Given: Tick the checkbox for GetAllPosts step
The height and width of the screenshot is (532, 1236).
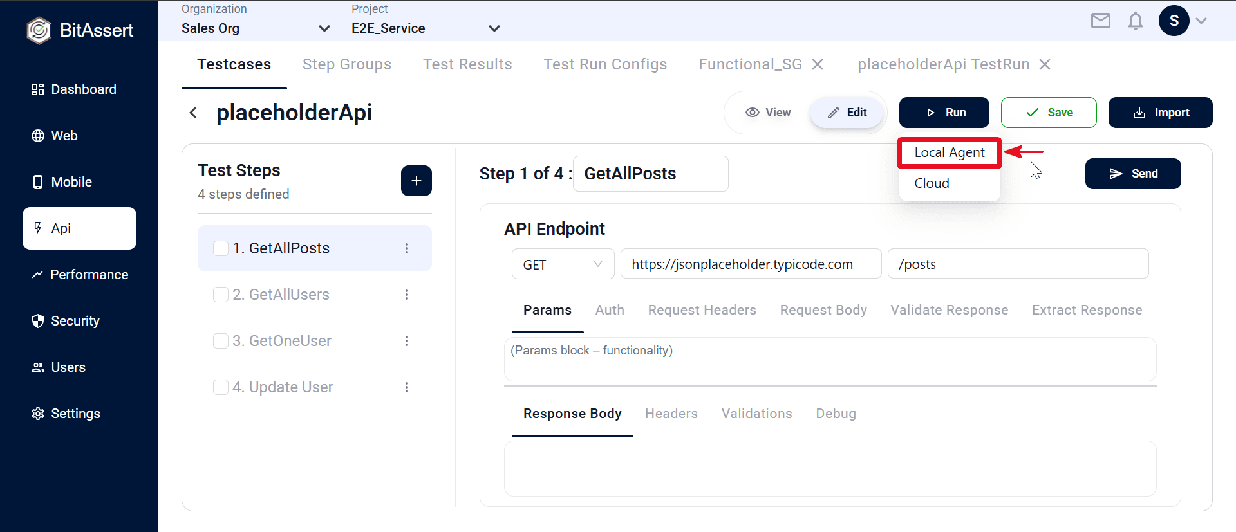Looking at the screenshot, I should 221,248.
